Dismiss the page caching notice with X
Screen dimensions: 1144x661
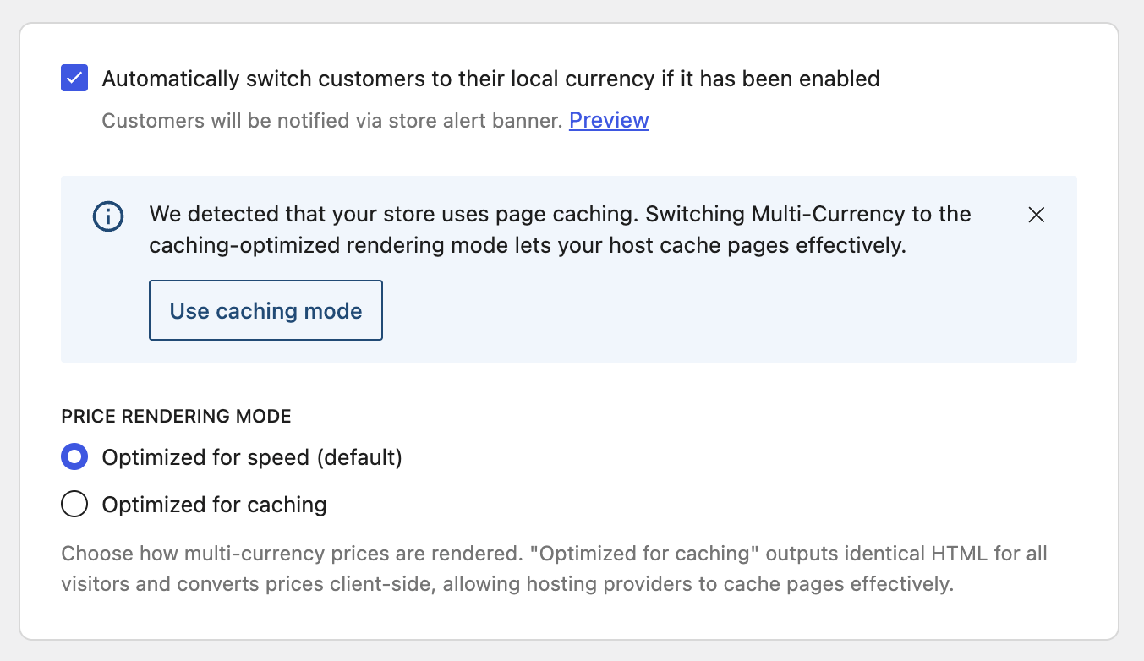point(1036,215)
